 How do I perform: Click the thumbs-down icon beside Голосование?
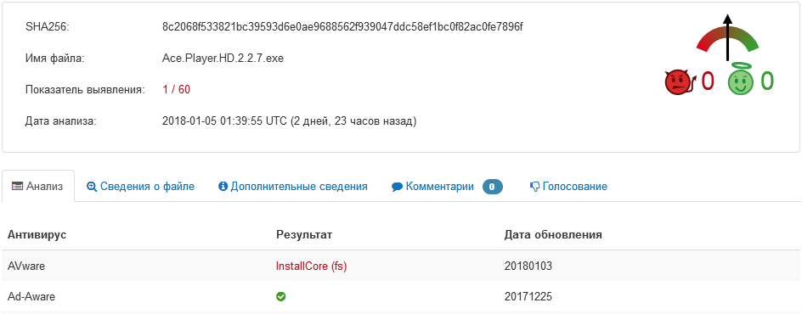(x=534, y=187)
